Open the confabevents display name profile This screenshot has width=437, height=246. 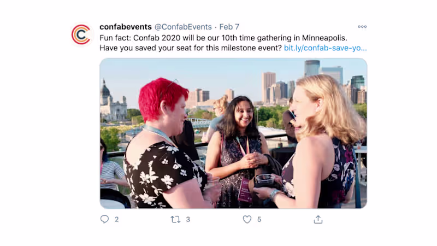pyautogui.click(x=126, y=27)
